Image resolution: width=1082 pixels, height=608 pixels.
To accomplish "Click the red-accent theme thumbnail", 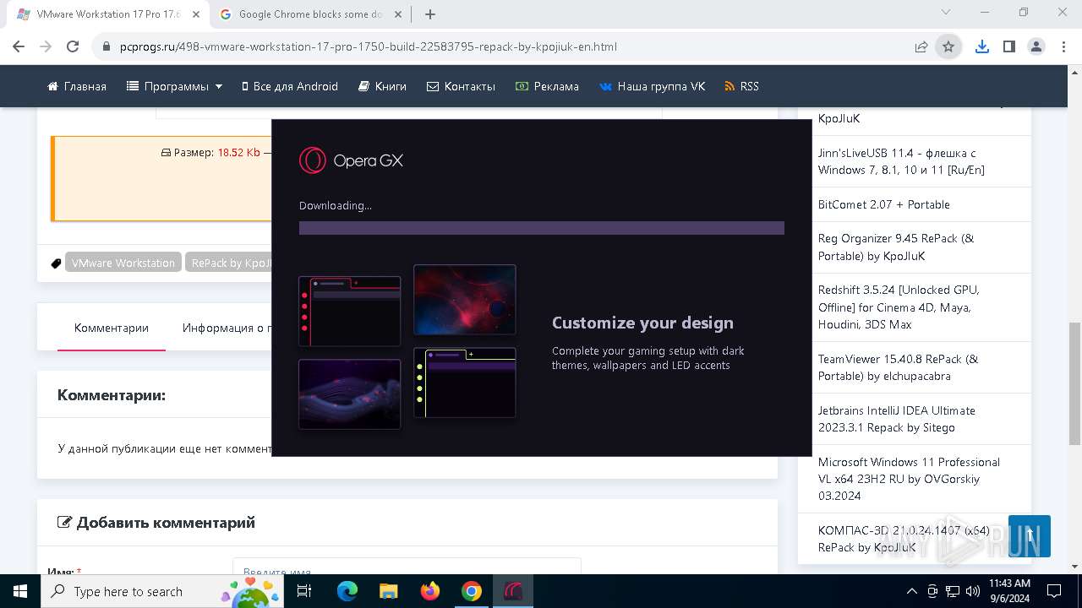I will click(x=350, y=311).
